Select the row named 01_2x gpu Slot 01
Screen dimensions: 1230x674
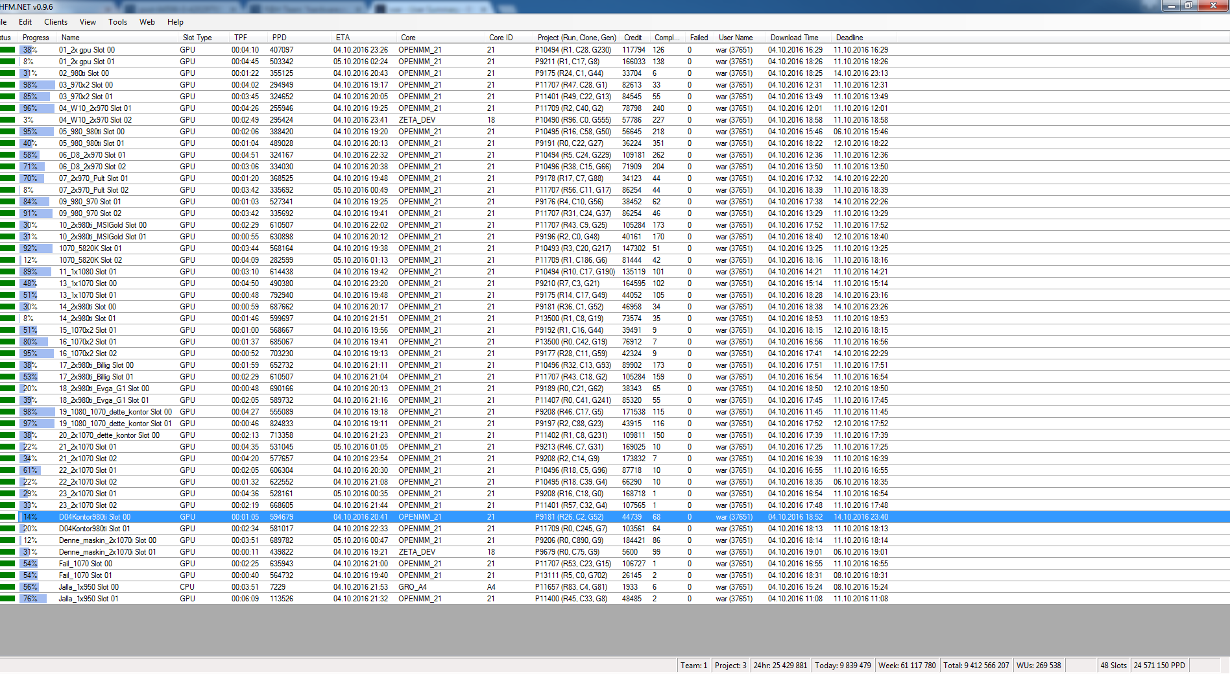point(615,62)
